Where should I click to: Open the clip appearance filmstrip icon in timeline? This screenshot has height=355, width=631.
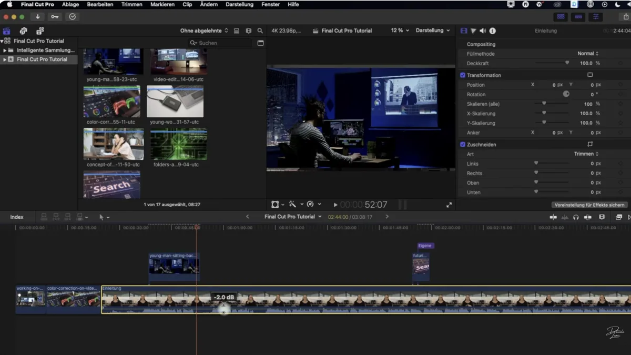(x=602, y=217)
